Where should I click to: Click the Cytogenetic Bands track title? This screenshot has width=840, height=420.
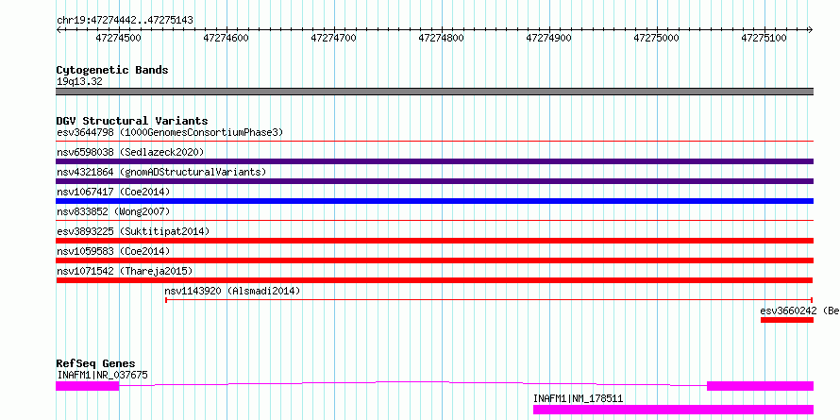point(112,70)
